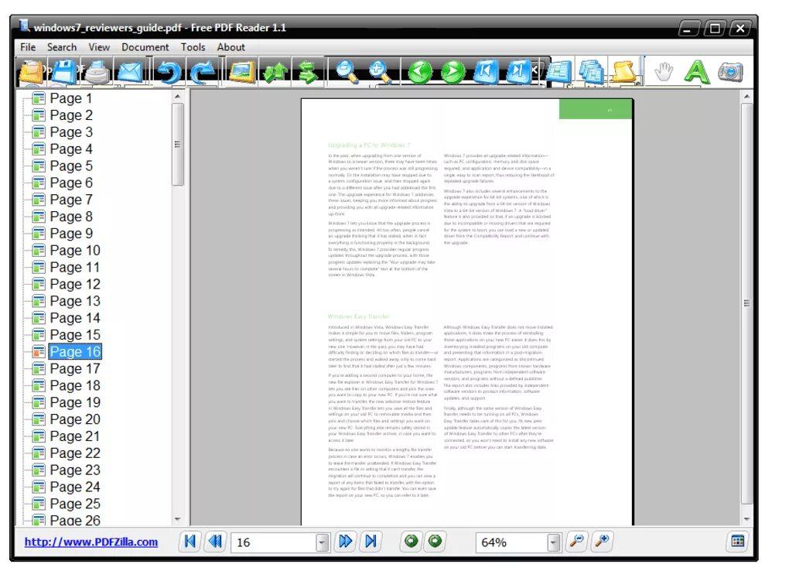789x588 pixels.
Task: Click the page list vertical scrollbar thumb
Action: [177, 145]
